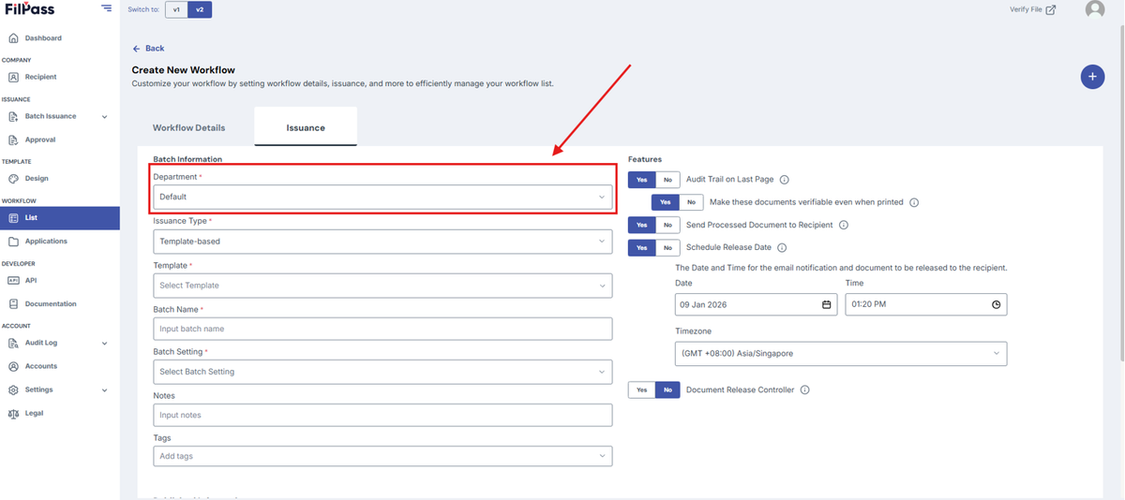1125x500 pixels.
Task: Open Documentation link in sidebar
Action: coord(51,304)
